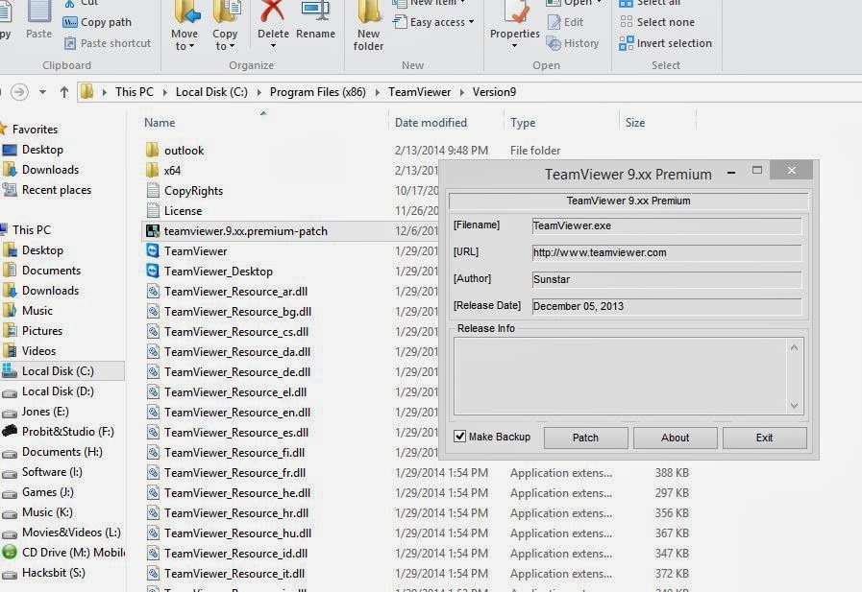The width and height of the screenshot is (862, 592).
Task: Click TeamViewer breadcrumb in address bar
Action: click(x=419, y=91)
